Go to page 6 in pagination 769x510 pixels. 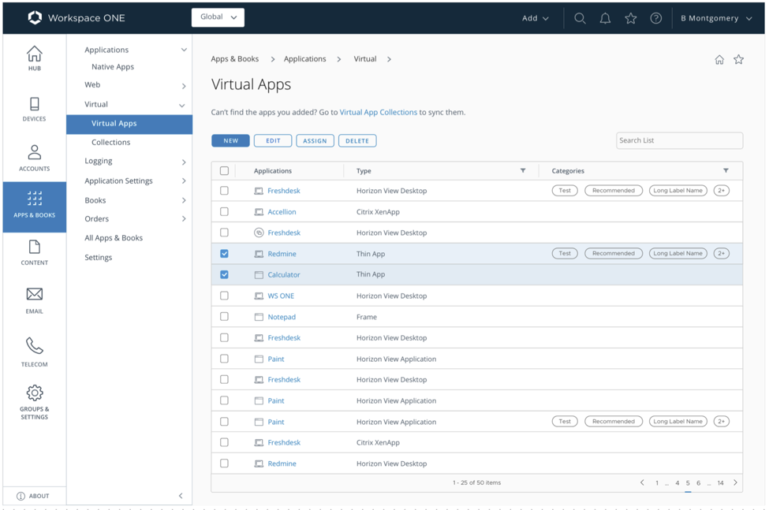click(x=698, y=483)
